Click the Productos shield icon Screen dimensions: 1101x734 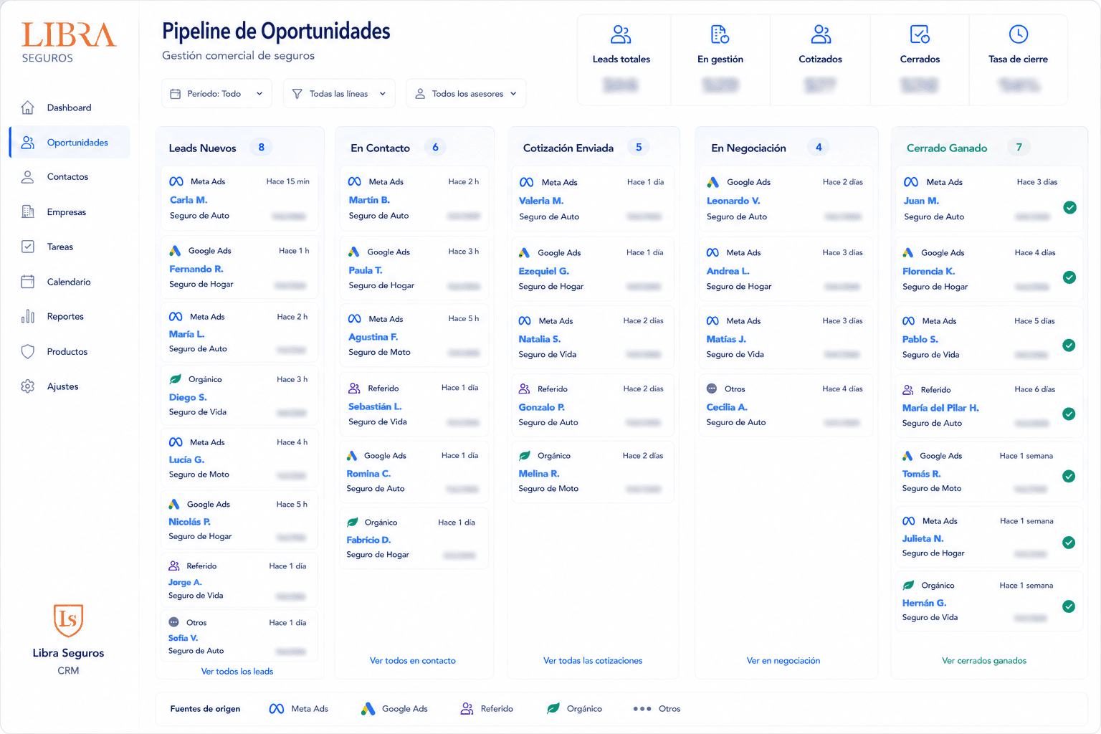27,351
